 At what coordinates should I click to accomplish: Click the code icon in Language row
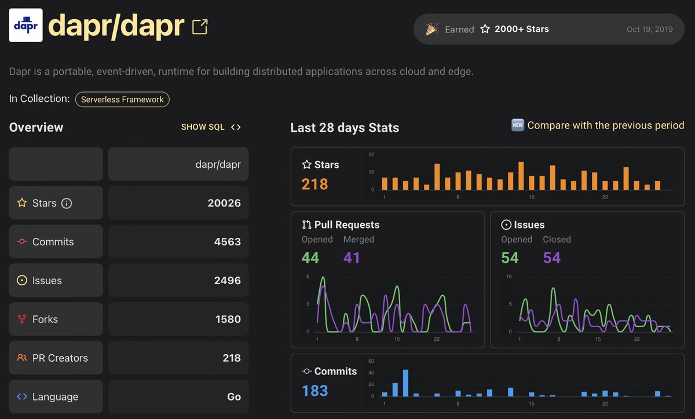click(22, 396)
